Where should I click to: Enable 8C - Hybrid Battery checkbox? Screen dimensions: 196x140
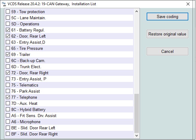tap(8, 109)
